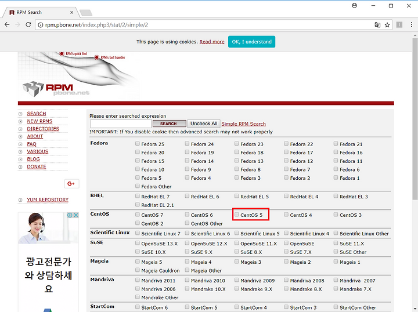Click the Uncheck All button
The height and width of the screenshot is (312, 418).
(204, 124)
